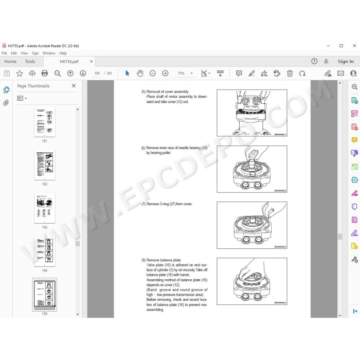
Task: Click document scrollbar up arrow
Action: point(340,83)
